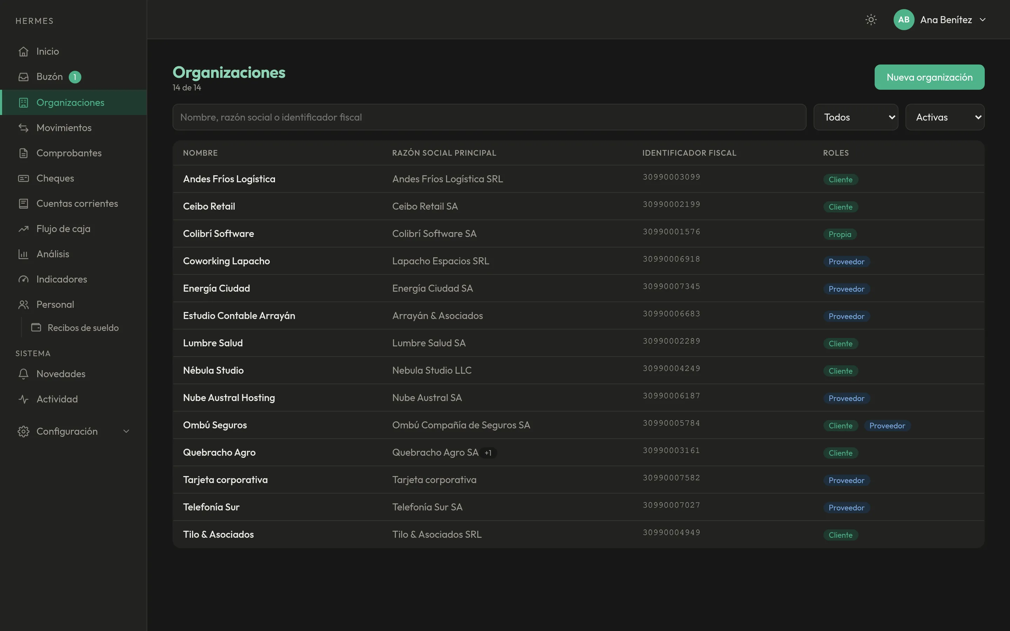Click the Recibos de sueldo wallet icon
This screenshot has width=1010, height=631.
click(36, 328)
